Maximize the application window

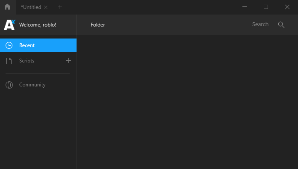[x=266, y=7]
